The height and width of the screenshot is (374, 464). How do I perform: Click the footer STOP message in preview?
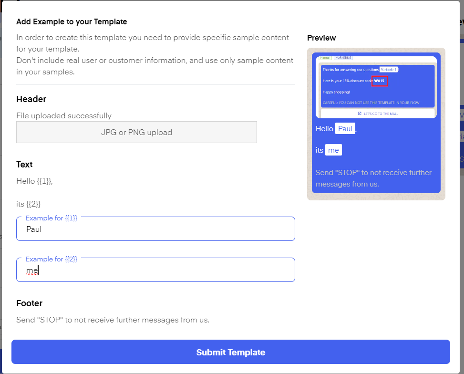[373, 178]
